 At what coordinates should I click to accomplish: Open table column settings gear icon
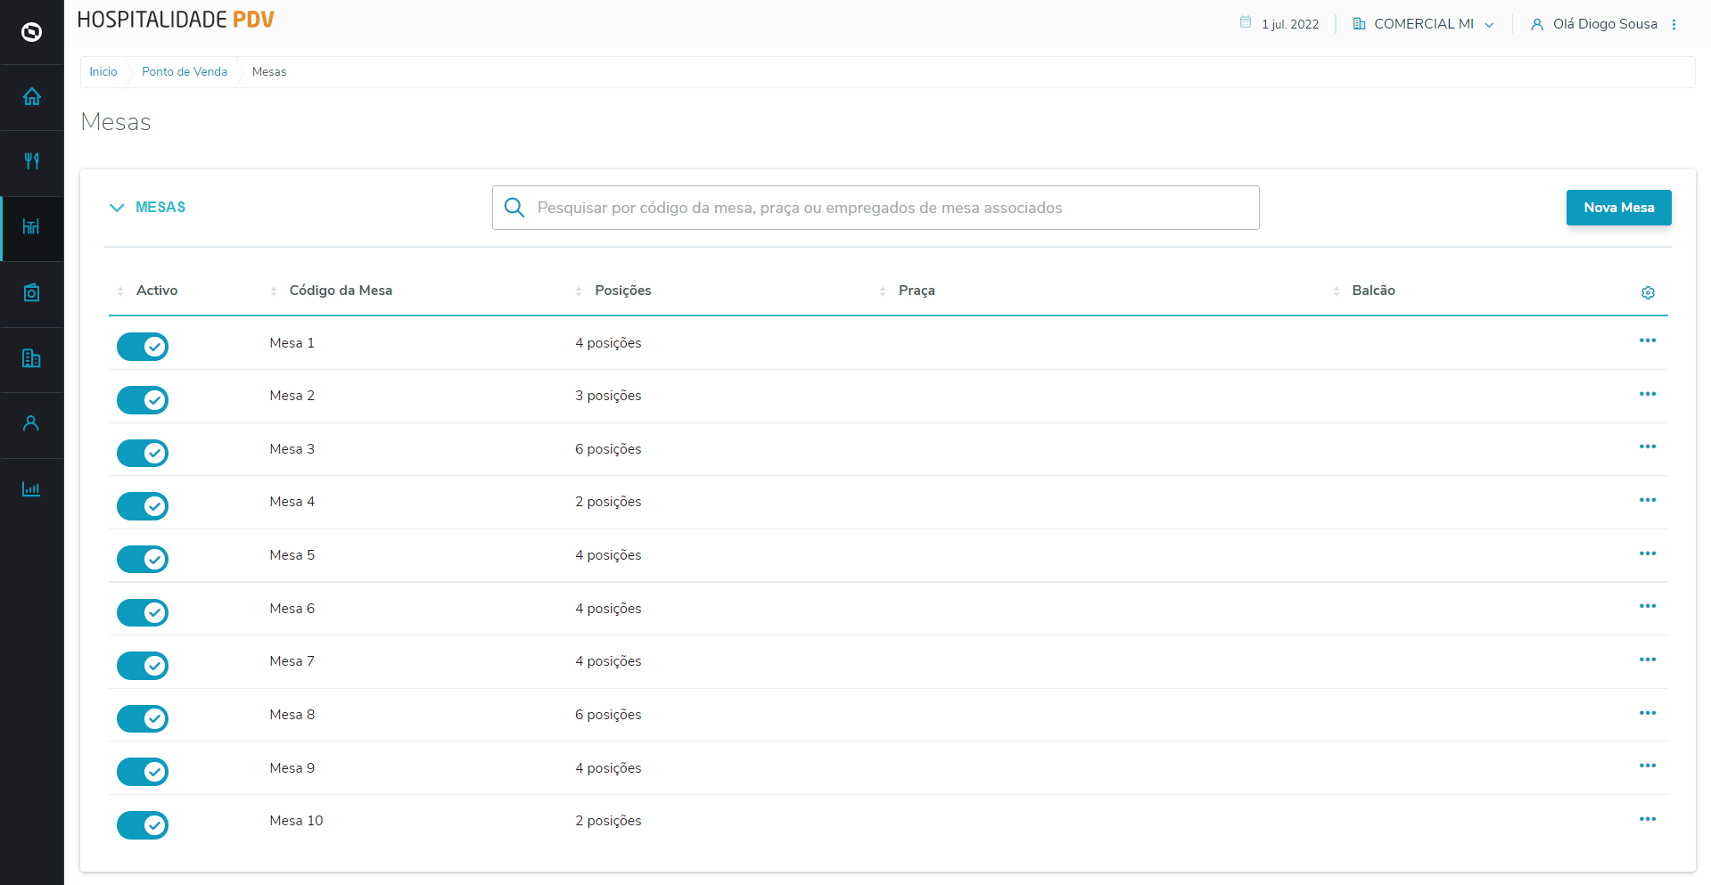point(1647,292)
